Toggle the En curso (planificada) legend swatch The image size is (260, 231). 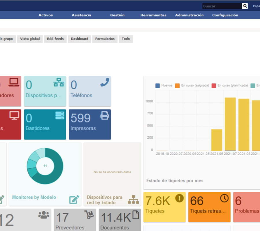click(214, 86)
